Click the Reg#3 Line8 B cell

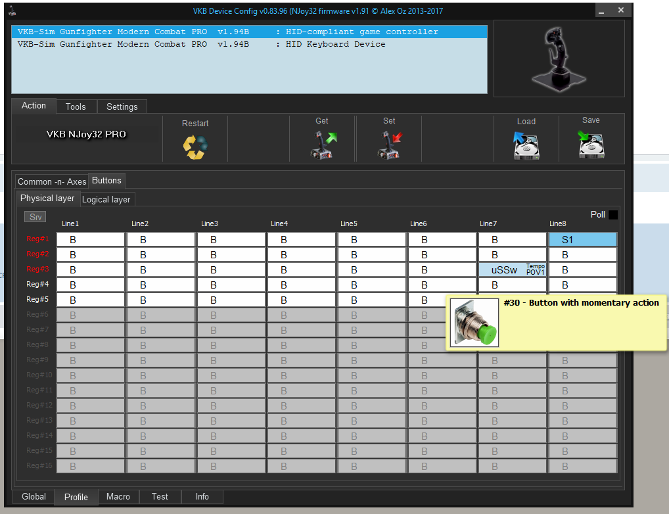[x=583, y=269]
